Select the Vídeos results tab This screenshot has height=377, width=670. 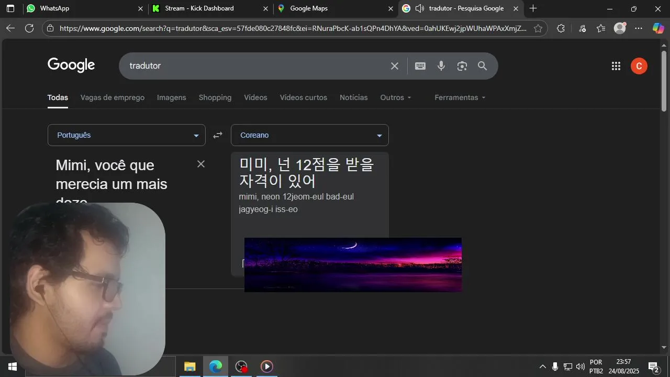coord(255,97)
